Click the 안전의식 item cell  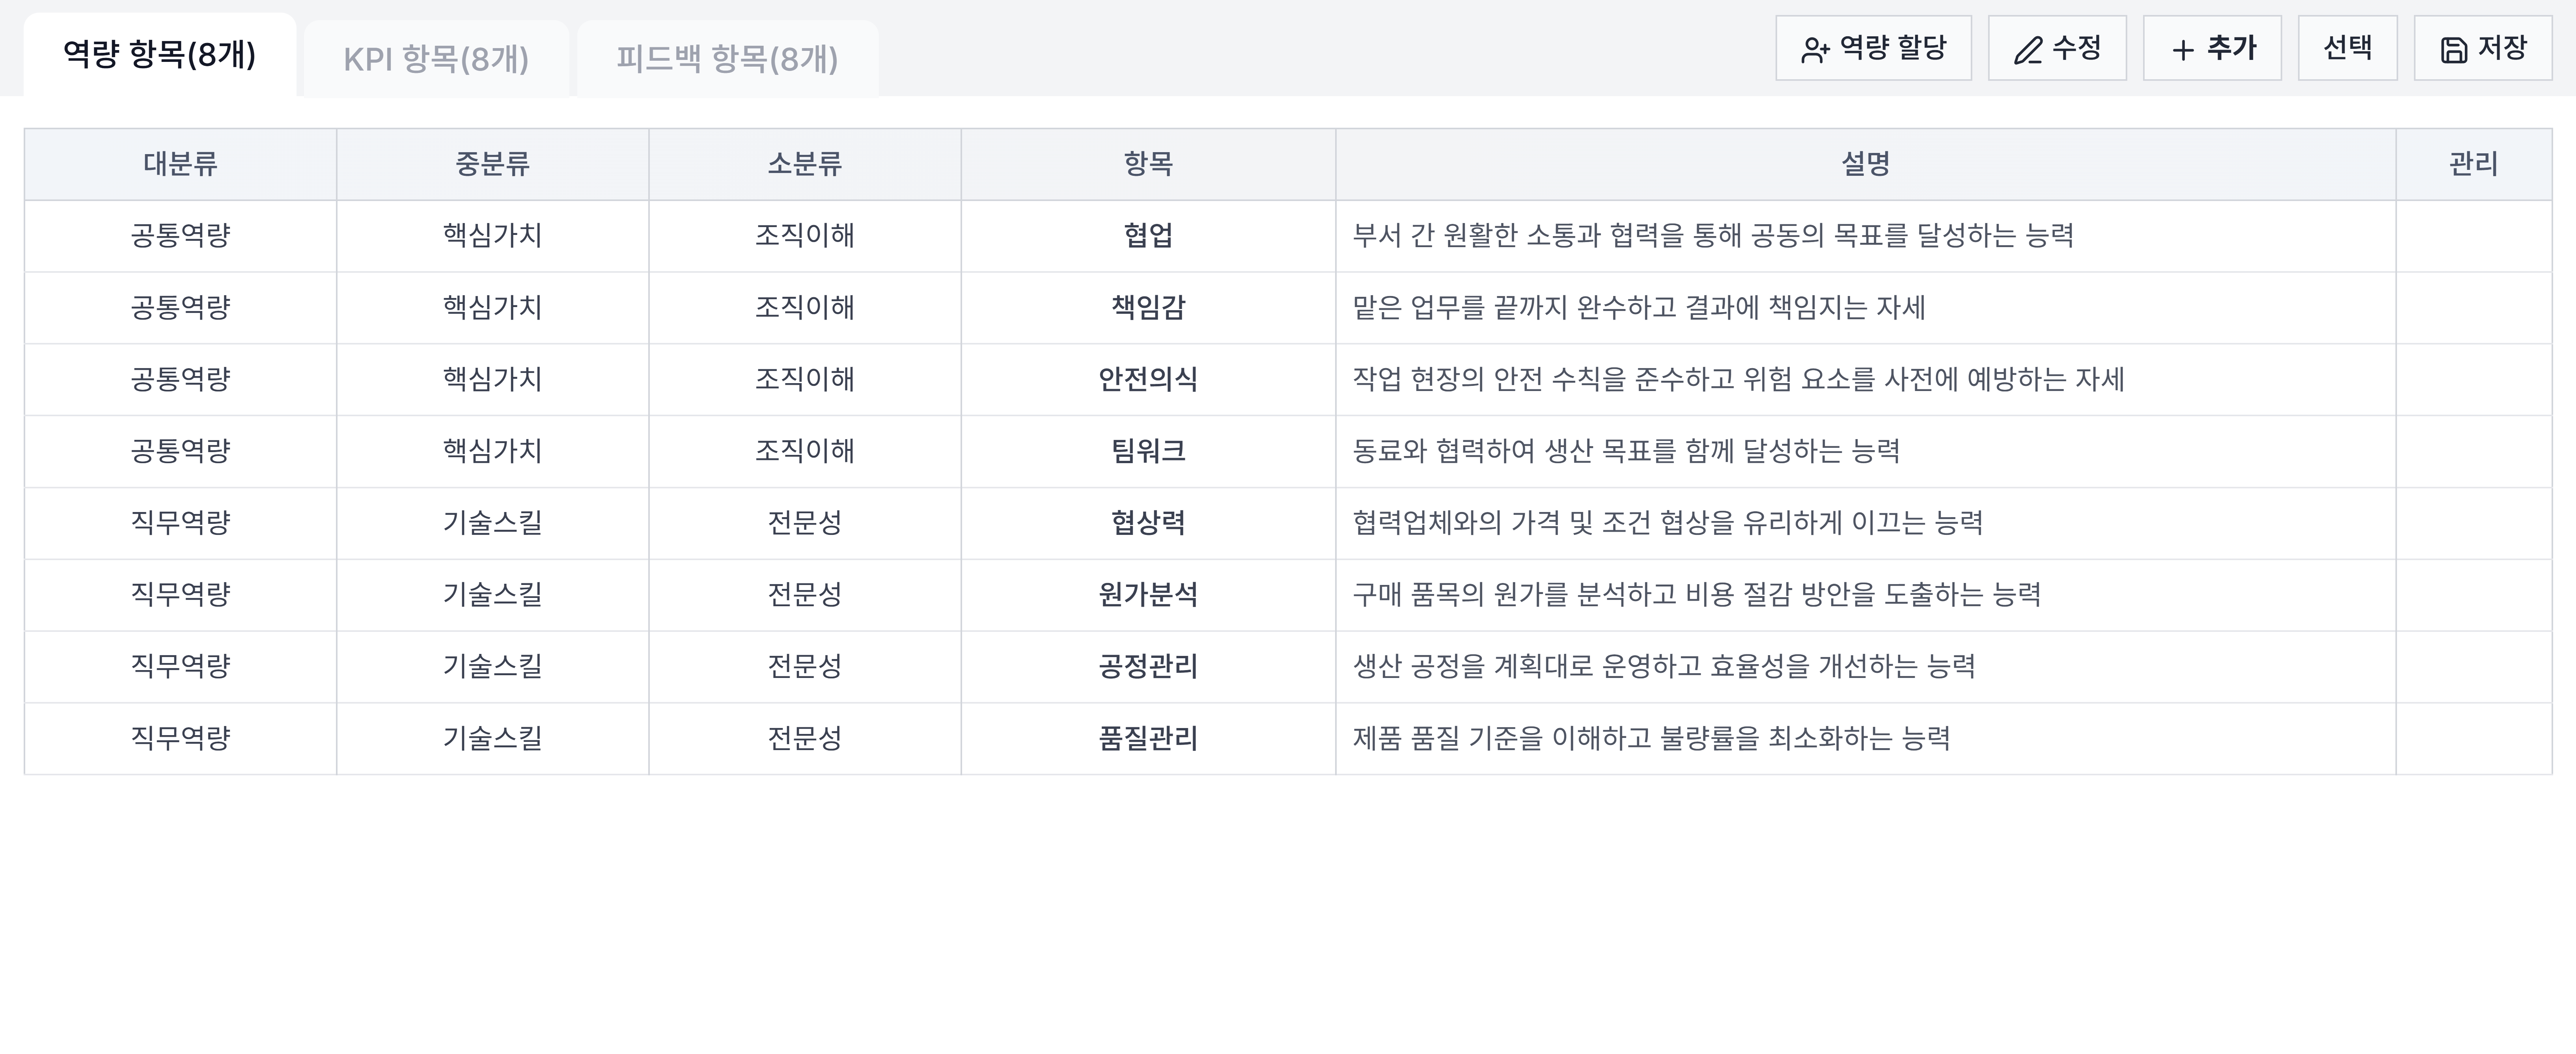[x=1148, y=380]
